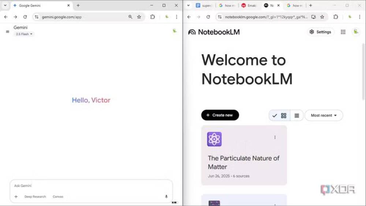
Task: Click install app icon in NotebookLM address bar
Action: click(x=314, y=17)
